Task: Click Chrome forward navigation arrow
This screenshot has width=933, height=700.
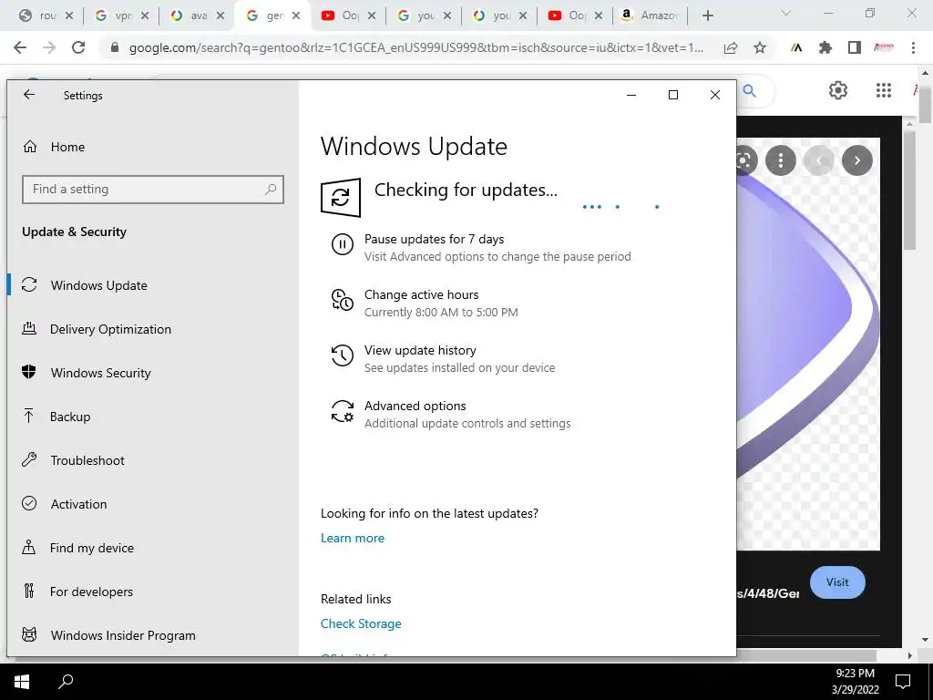Action: (x=49, y=47)
